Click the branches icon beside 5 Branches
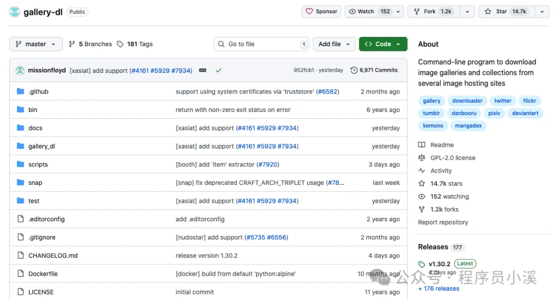This screenshot has width=555, height=300. [x=72, y=44]
